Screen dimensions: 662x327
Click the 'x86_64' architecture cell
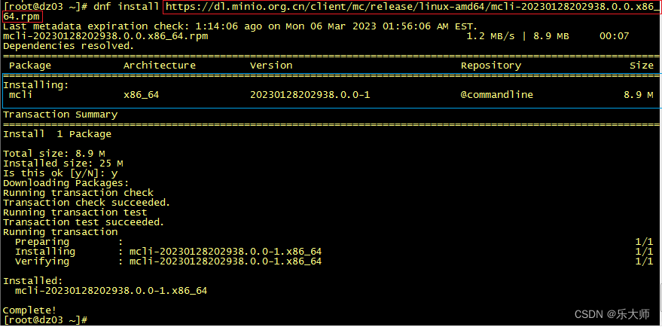coord(141,95)
